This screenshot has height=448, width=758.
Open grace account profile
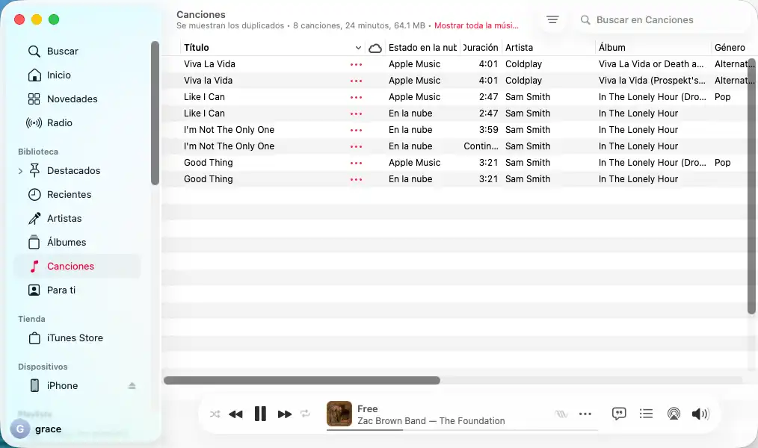click(37, 429)
